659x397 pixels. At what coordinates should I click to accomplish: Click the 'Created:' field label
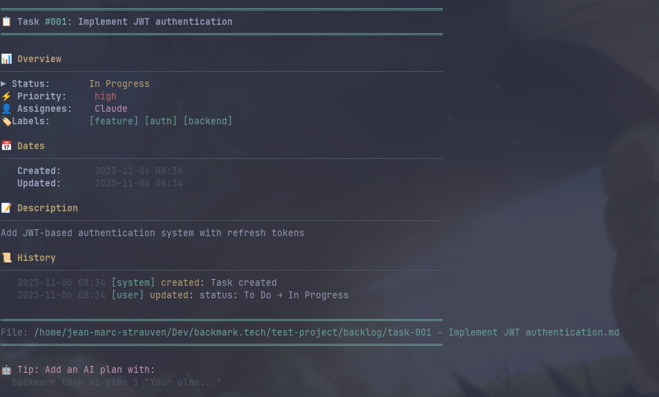[x=39, y=171]
